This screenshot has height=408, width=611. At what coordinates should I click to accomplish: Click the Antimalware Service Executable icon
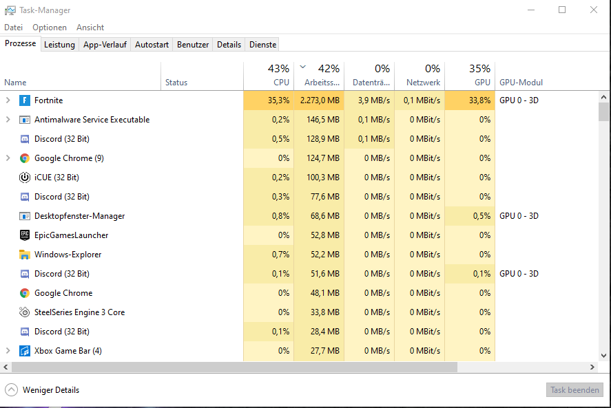[x=25, y=120]
